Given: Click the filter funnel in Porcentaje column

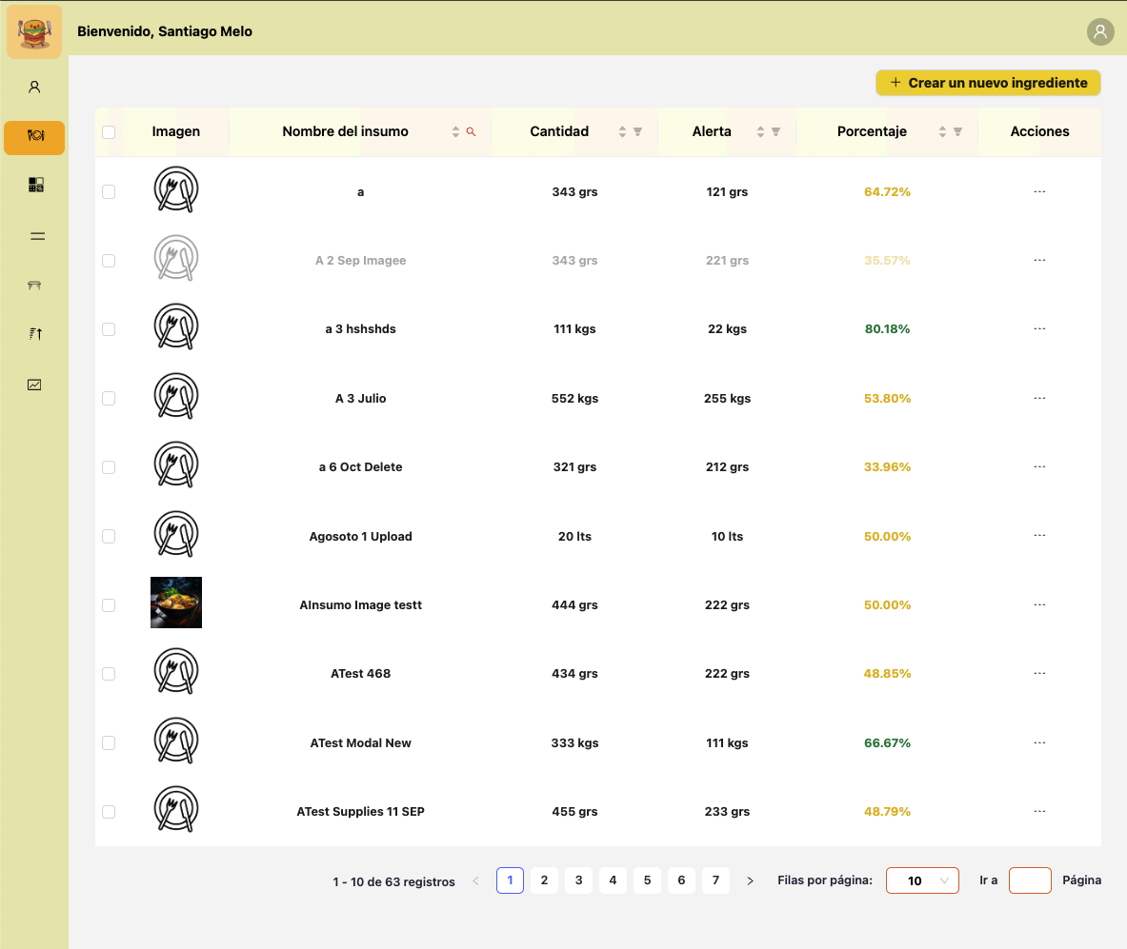Looking at the screenshot, I should pos(958,132).
